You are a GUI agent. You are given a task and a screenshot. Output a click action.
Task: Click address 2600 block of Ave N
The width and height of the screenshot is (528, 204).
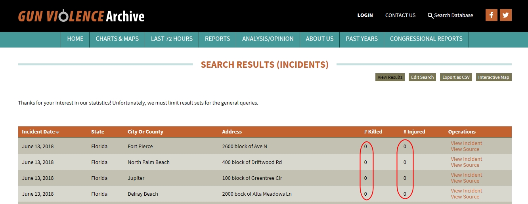point(245,147)
